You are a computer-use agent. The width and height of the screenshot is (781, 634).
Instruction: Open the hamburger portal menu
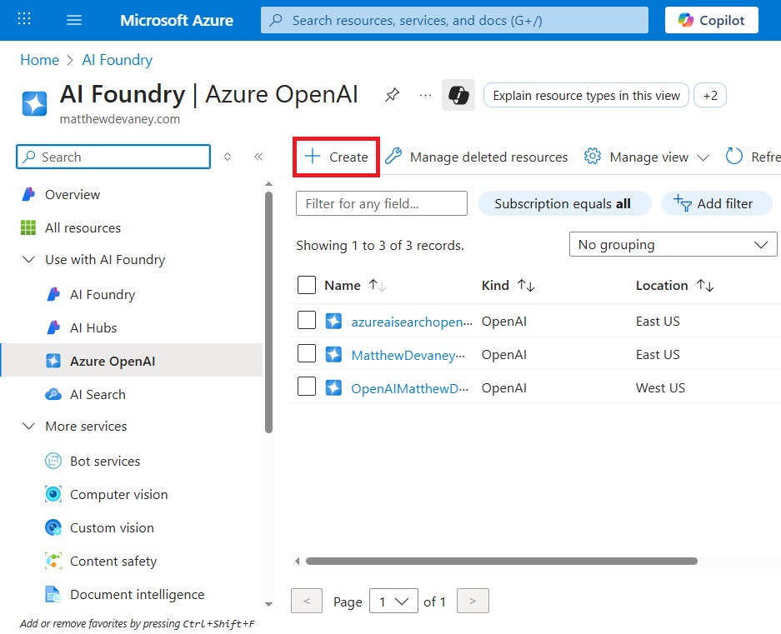tap(74, 20)
